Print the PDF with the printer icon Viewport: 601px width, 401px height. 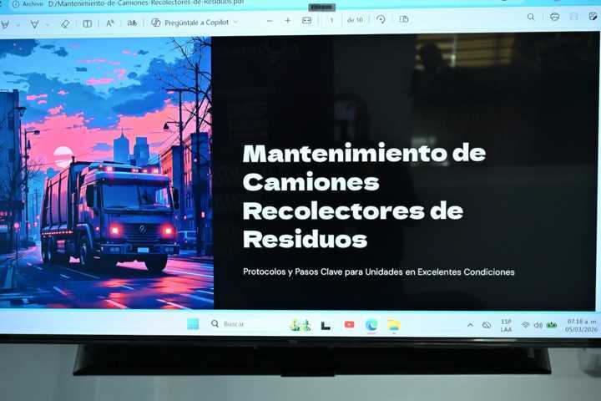point(554,17)
